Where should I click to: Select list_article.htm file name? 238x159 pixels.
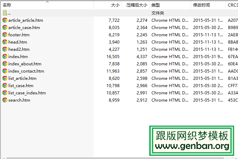(22, 78)
